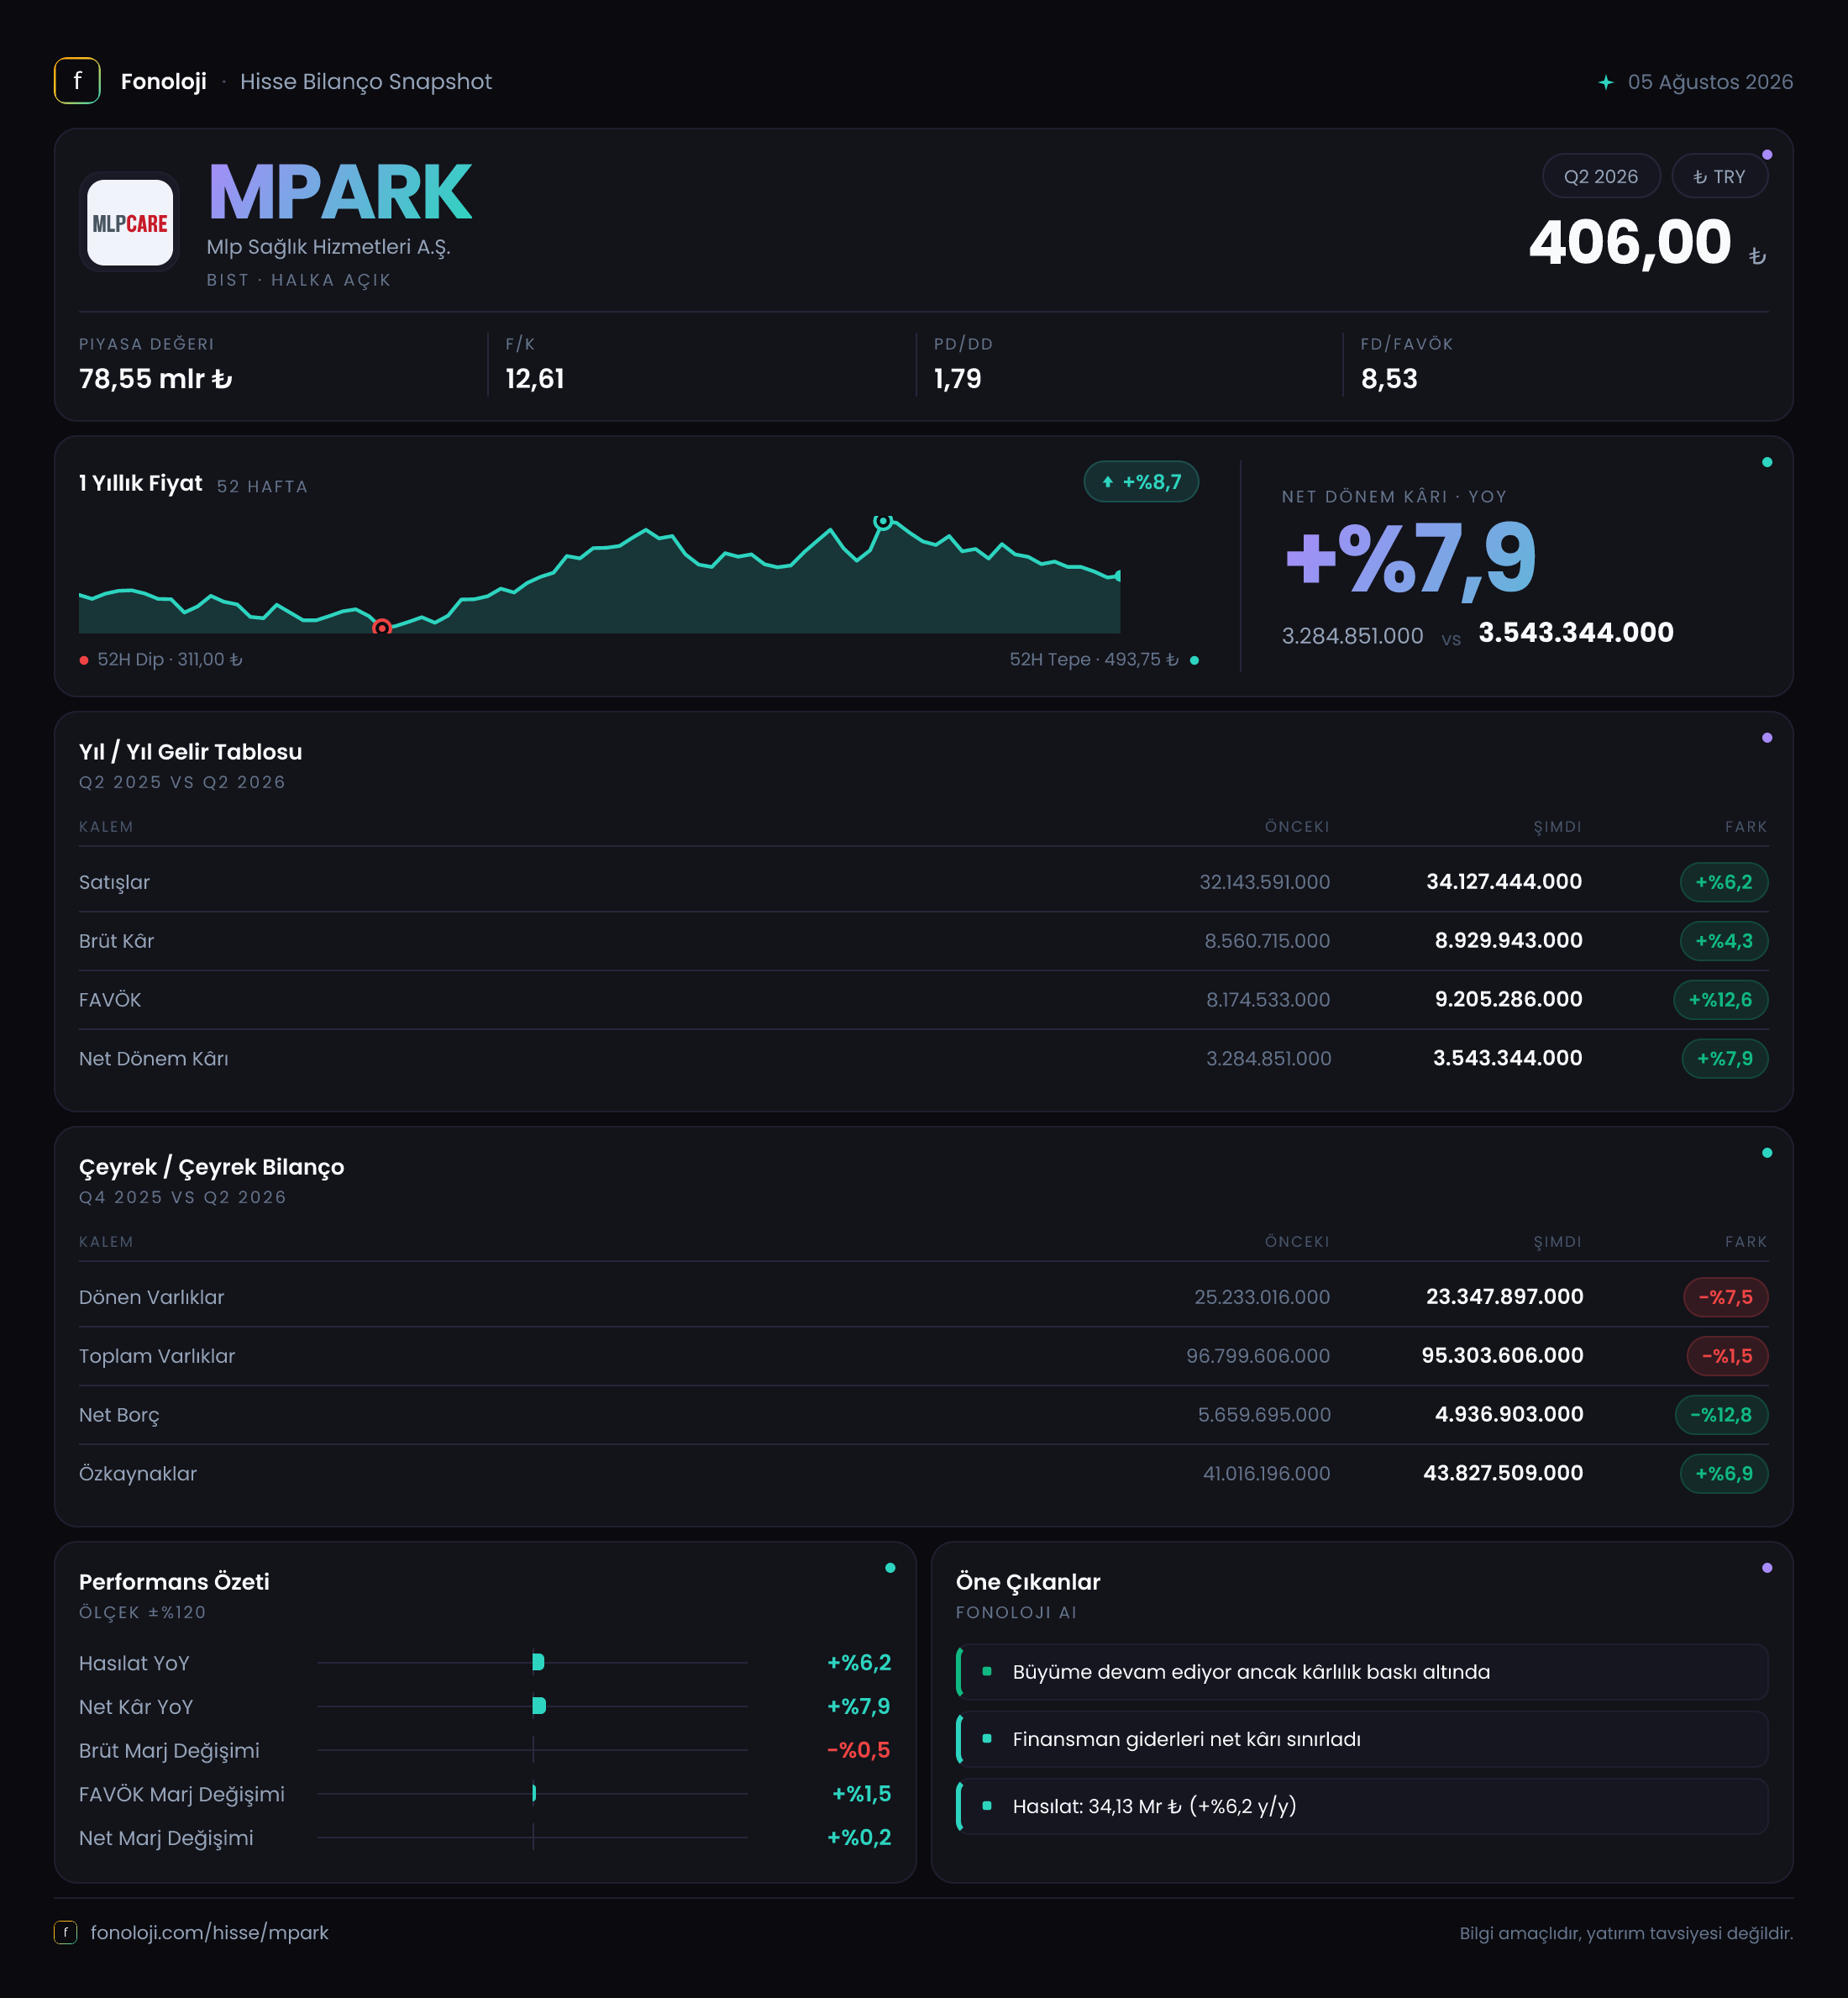
Task: Click the Özkaynaklar +%6,9 badge
Action: (1724, 1474)
